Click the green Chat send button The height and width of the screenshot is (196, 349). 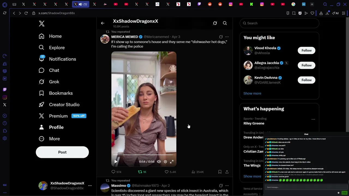click(x=344, y=193)
